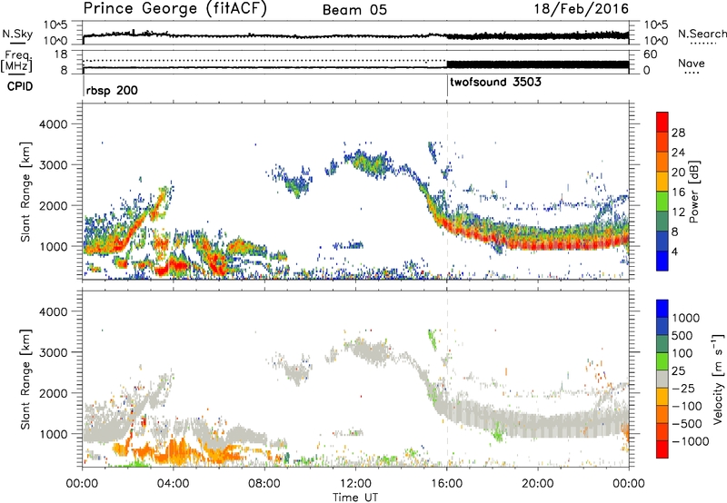
Task: Click the thick black frequency band after 16:00
Action: click(x=537, y=64)
